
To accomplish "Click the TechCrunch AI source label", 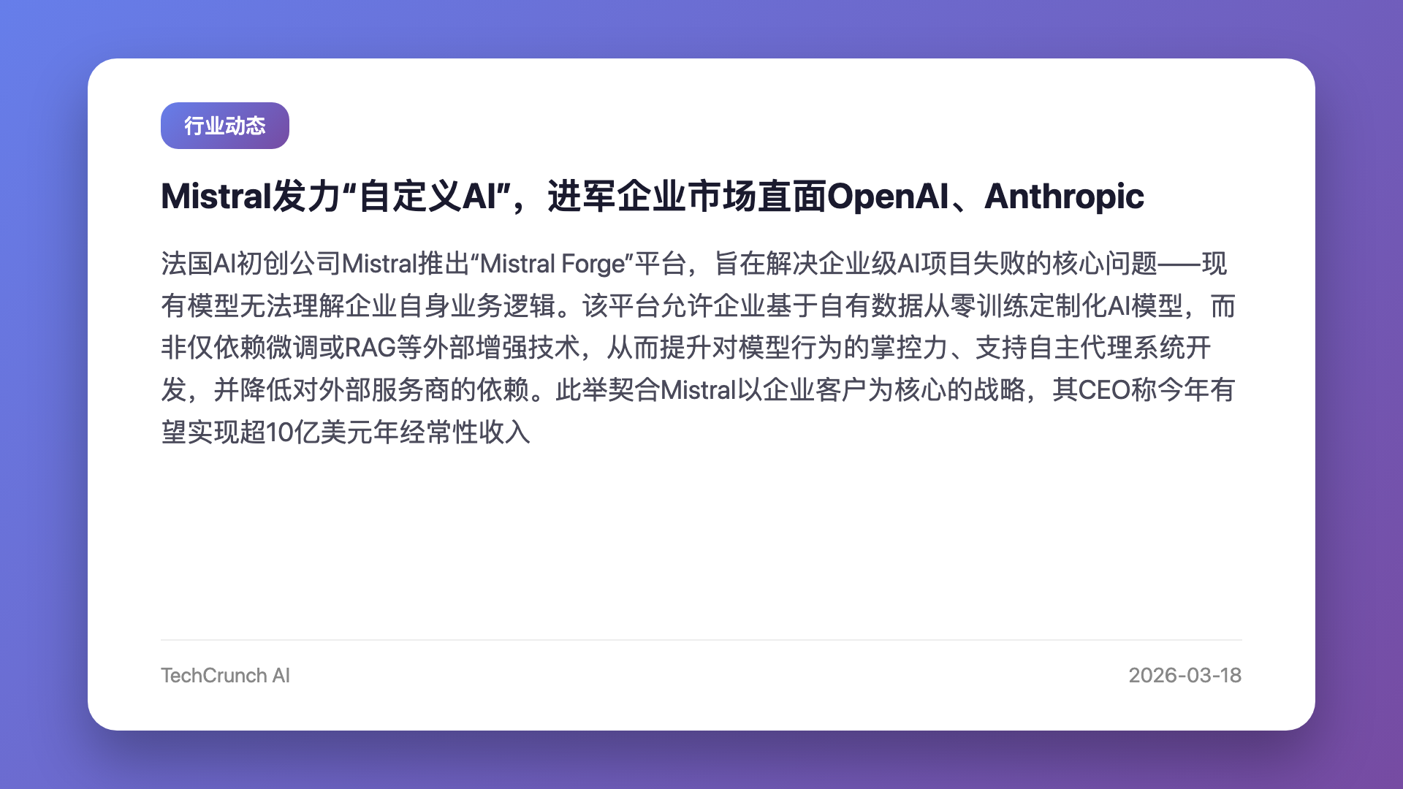I will click(225, 675).
